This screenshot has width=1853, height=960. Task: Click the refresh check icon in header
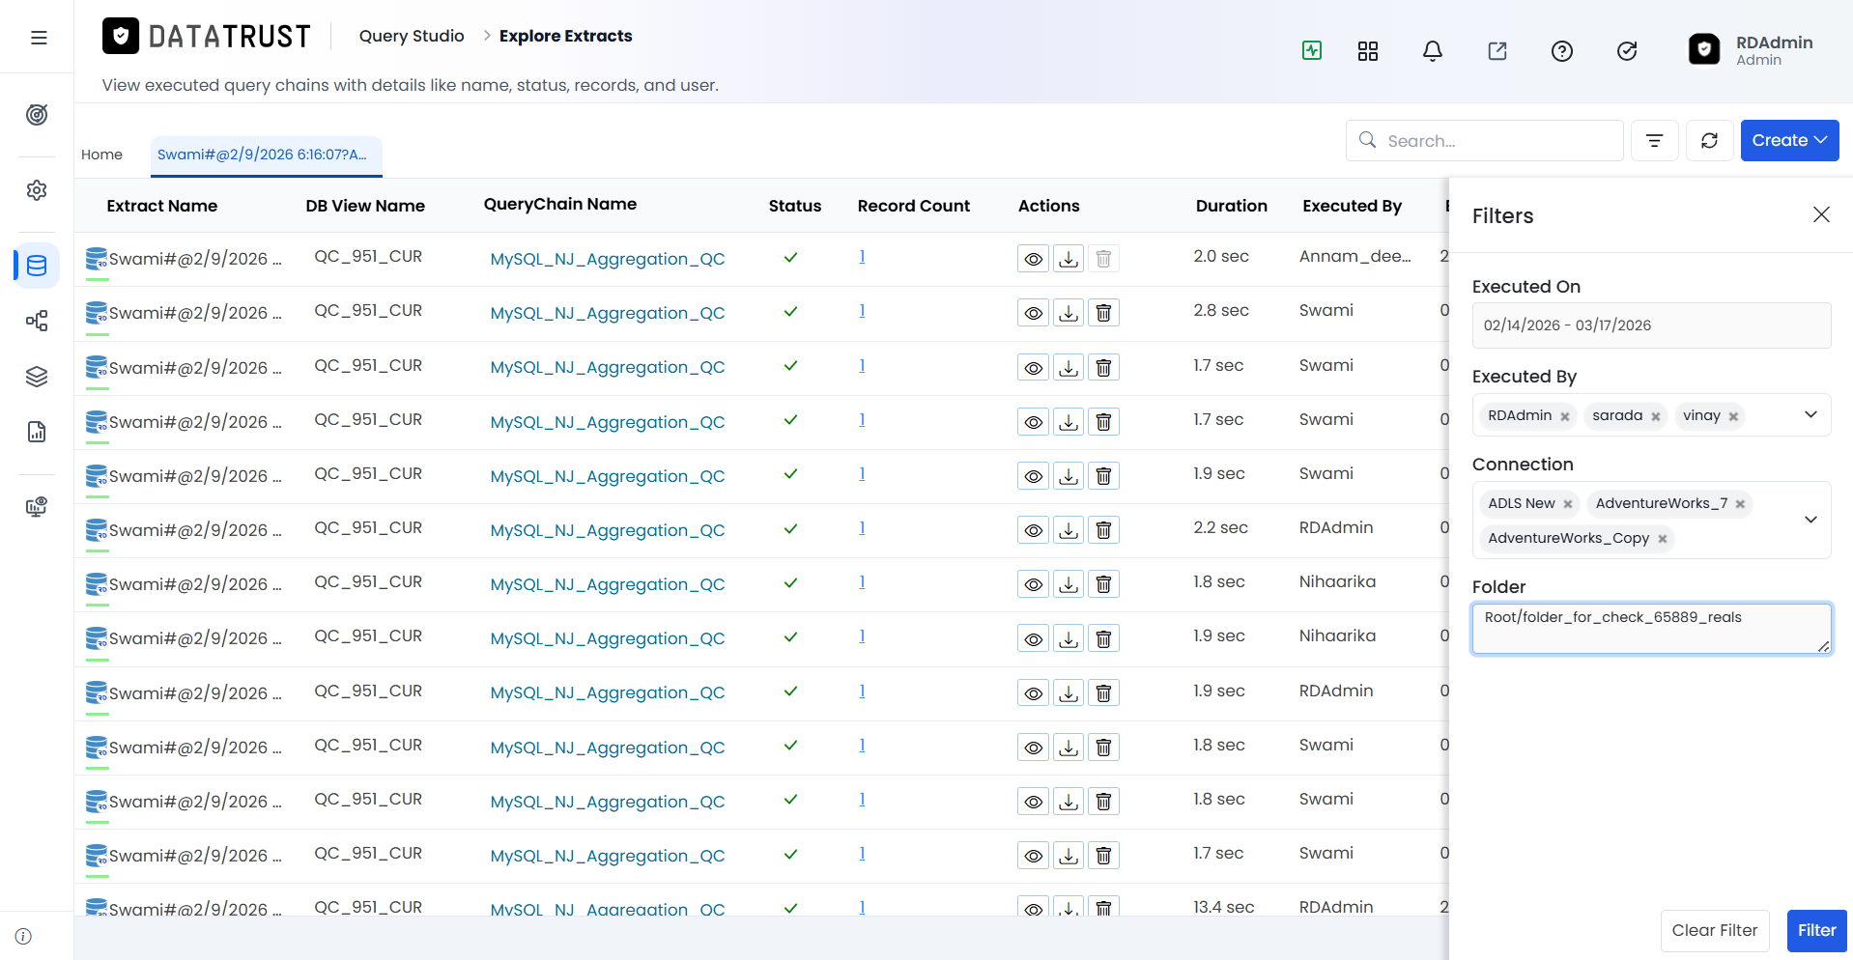tap(1627, 51)
